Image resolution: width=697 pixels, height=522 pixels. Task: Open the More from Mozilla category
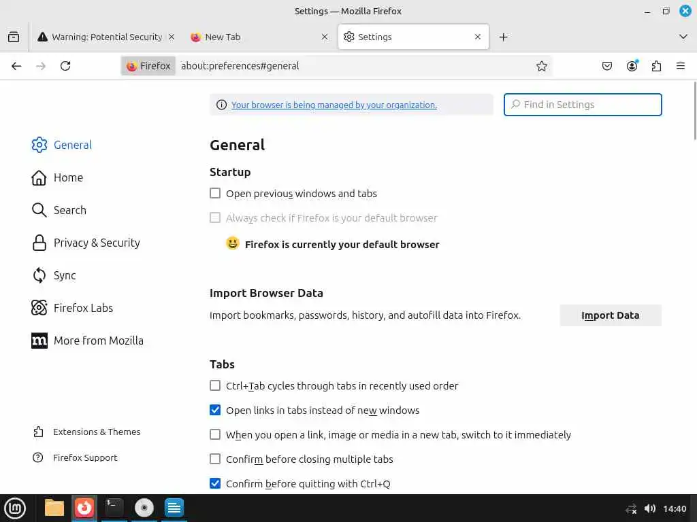pos(99,341)
